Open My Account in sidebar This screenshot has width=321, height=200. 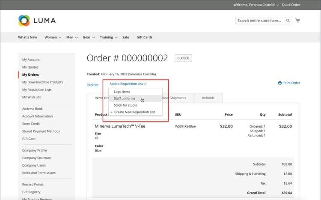(31, 60)
